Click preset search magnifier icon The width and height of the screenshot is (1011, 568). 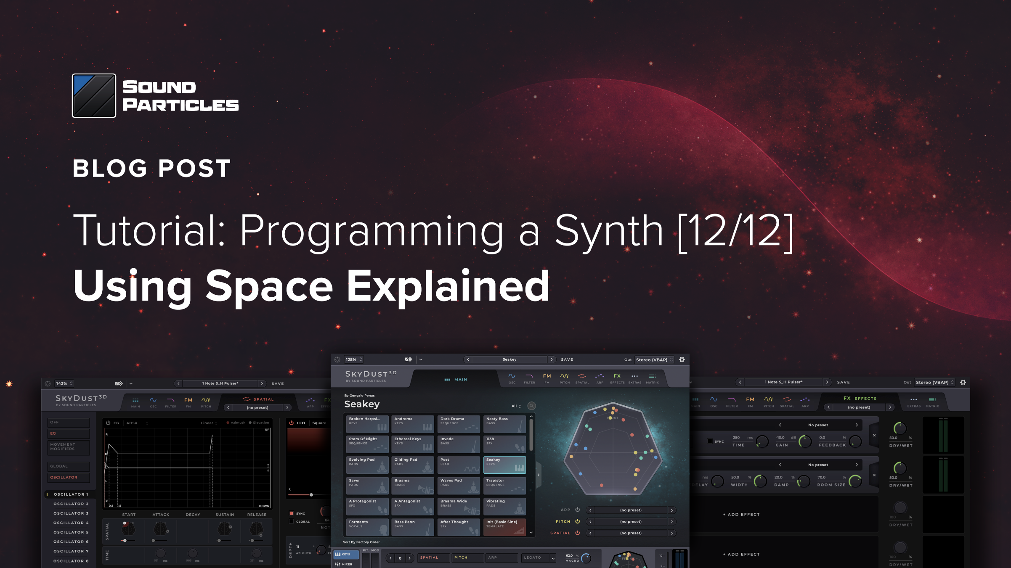(532, 406)
